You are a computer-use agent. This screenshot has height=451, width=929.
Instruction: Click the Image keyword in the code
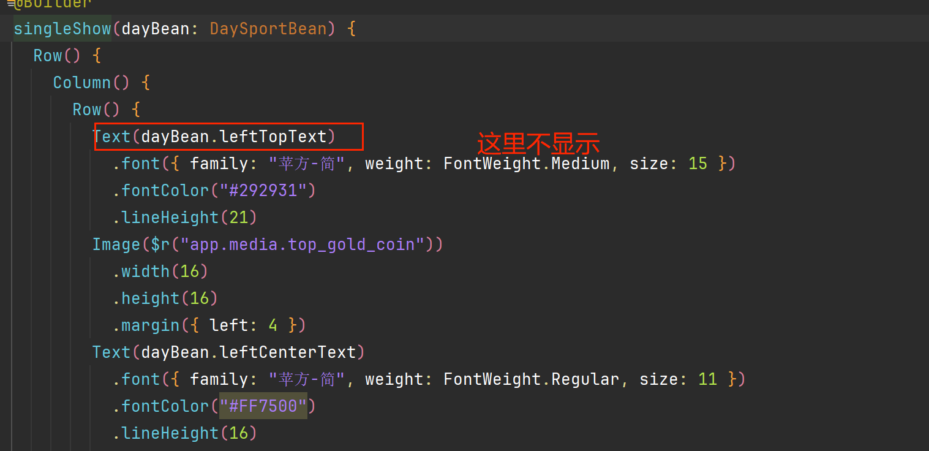pos(116,244)
